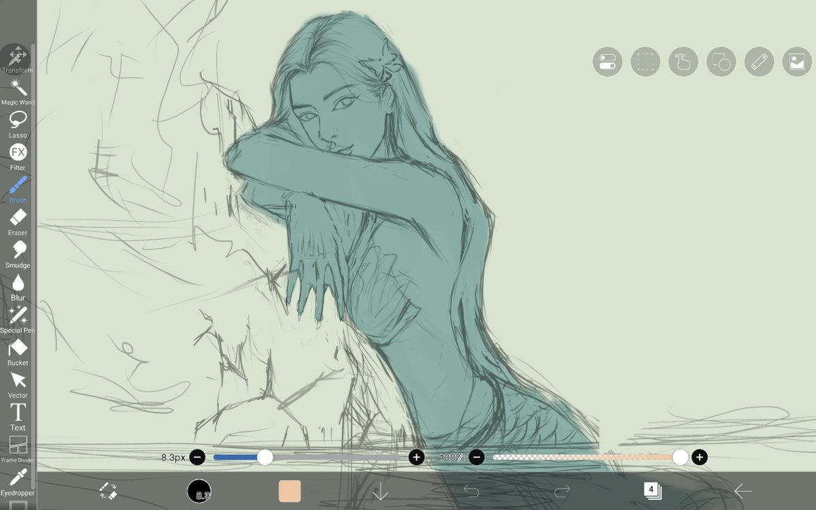Decrease brush thickness with minus button
Viewport: 816px width, 510px height.
click(197, 458)
